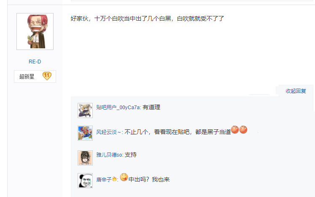This screenshot has height=197, width=315.
Task: Click the reply text 支持
Action: click(x=131, y=155)
